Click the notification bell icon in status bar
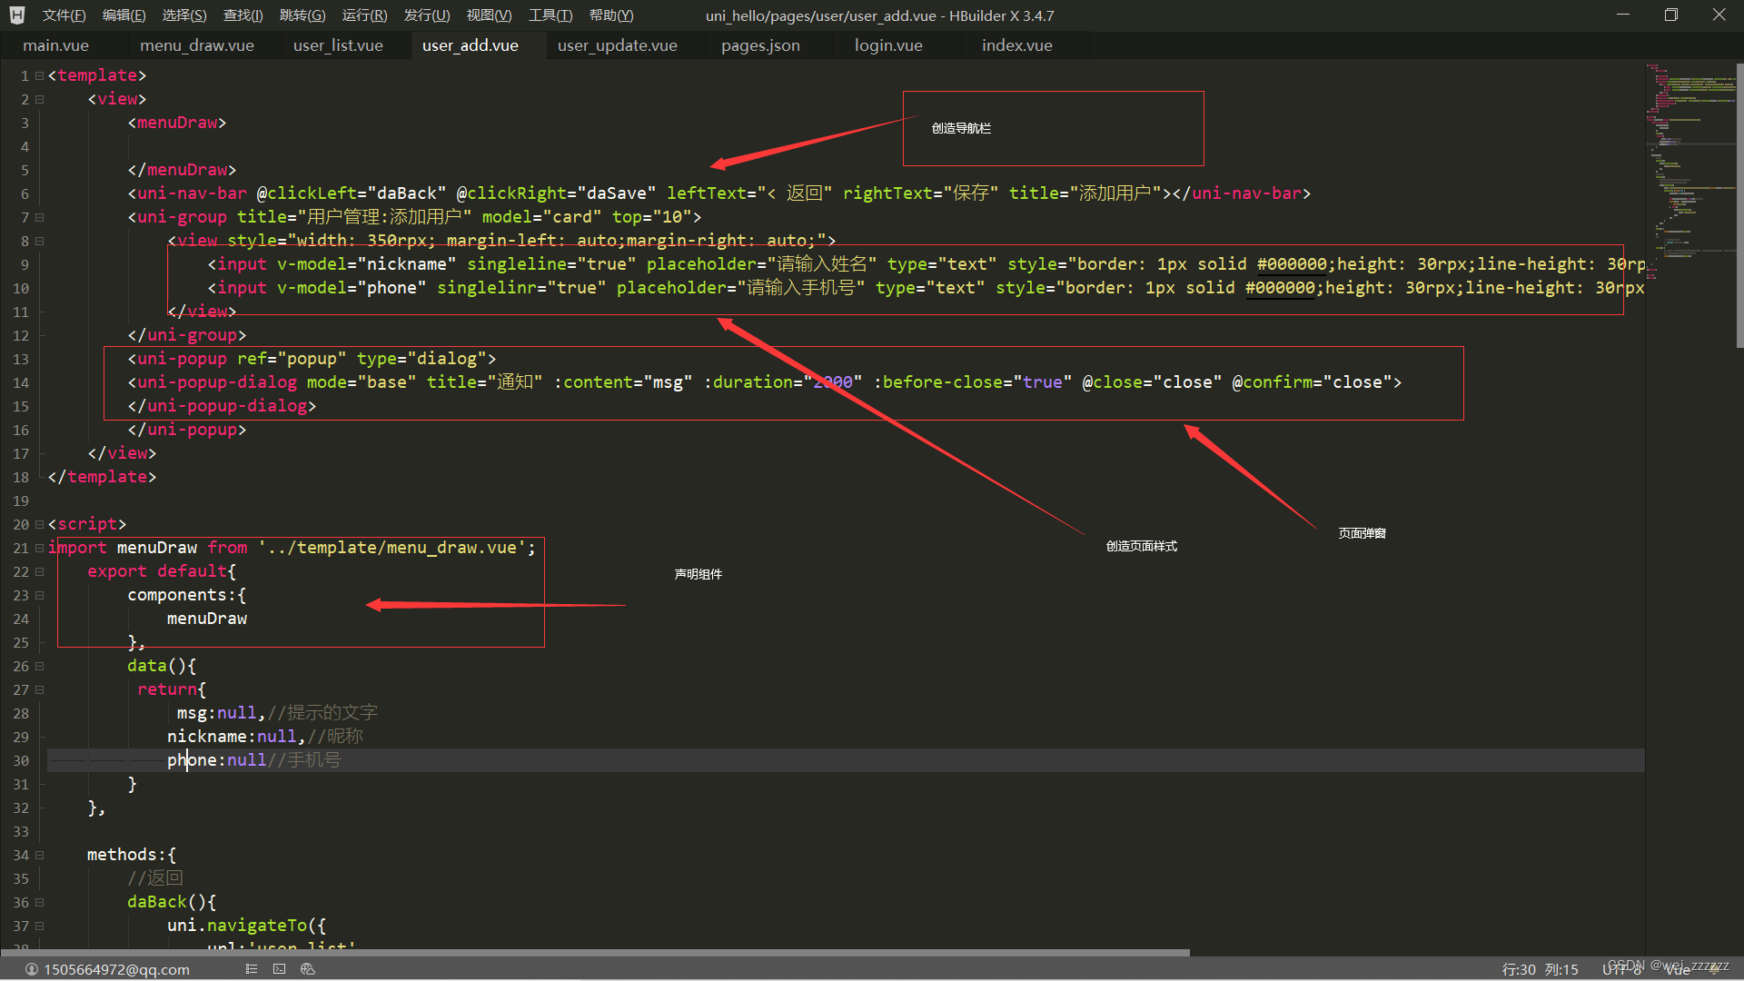This screenshot has height=981, width=1744. (1715, 969)
